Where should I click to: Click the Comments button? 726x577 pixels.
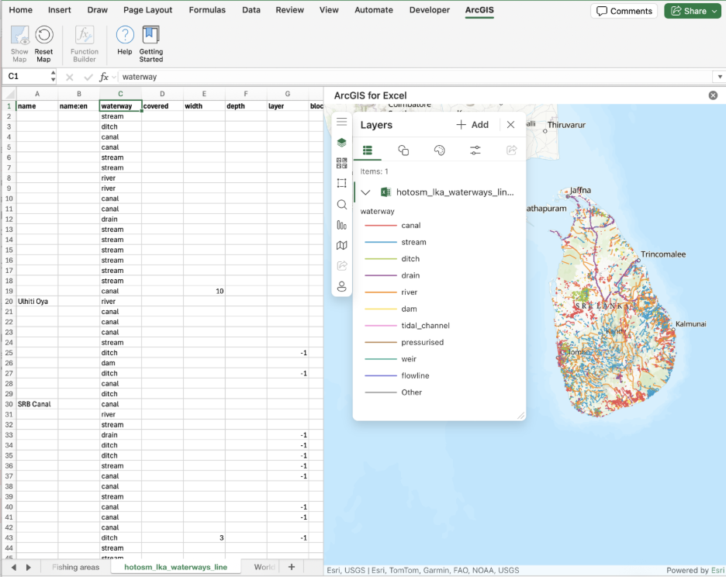click(x=624, y=11)
